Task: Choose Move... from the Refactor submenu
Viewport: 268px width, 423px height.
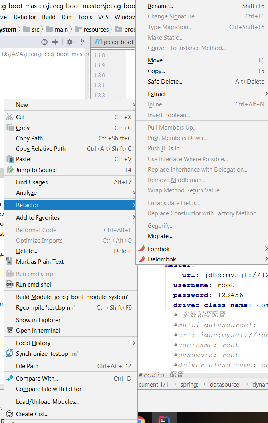Action: pos(202,60)
